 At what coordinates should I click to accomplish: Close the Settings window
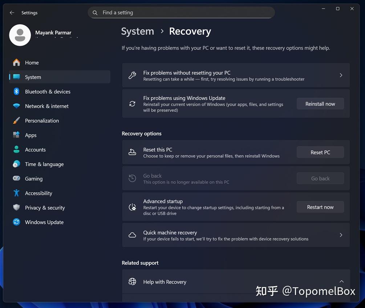[x=352, y=9]
